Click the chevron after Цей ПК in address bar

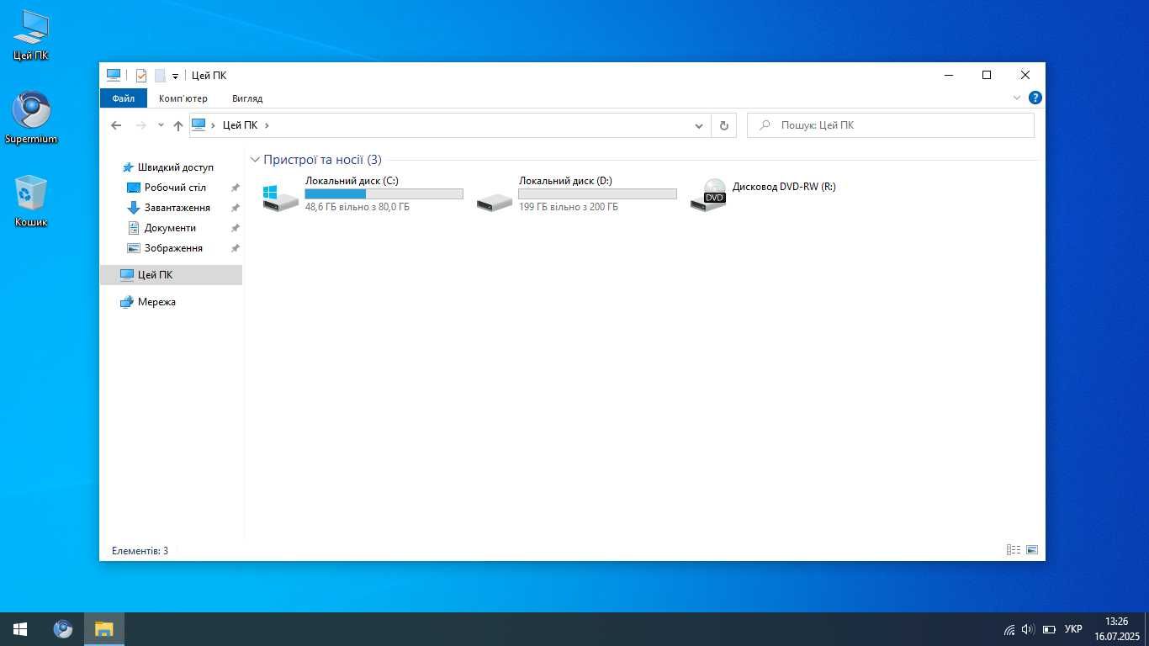click(x=267, y=125)
